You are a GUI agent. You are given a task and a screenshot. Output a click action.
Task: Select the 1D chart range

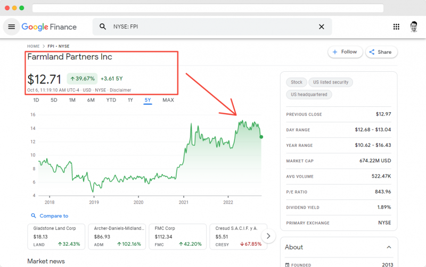(x=36, y=100)
